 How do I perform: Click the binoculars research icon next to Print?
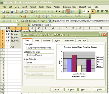26,11
